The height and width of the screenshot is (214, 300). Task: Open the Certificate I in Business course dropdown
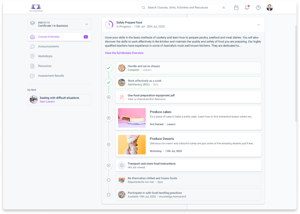tap(59, 24)
